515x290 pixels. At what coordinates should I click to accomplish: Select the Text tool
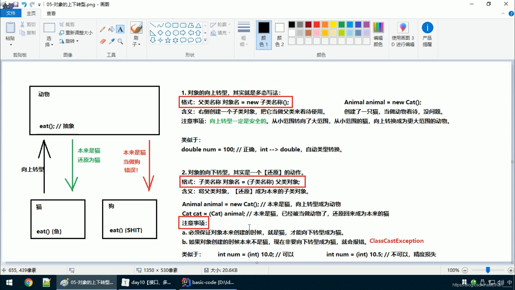(120, 29)
